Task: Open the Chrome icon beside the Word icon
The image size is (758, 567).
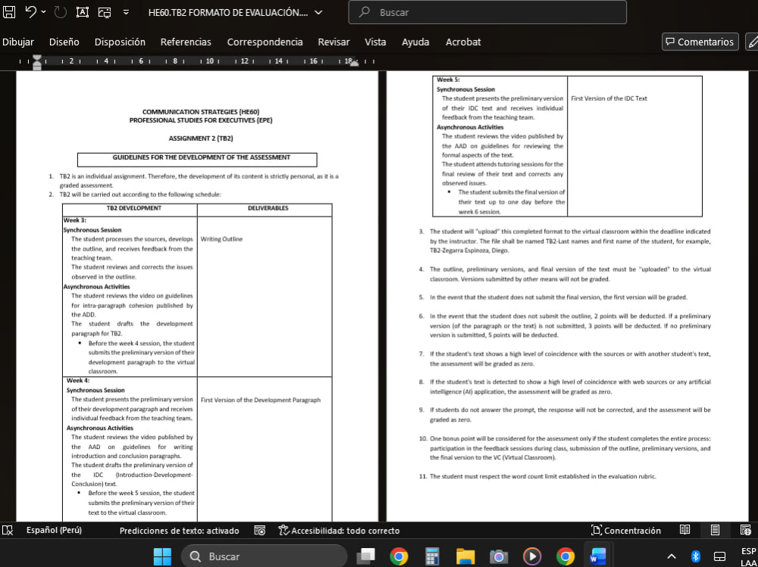Action: pyautogui.click(x=565, y=556)
